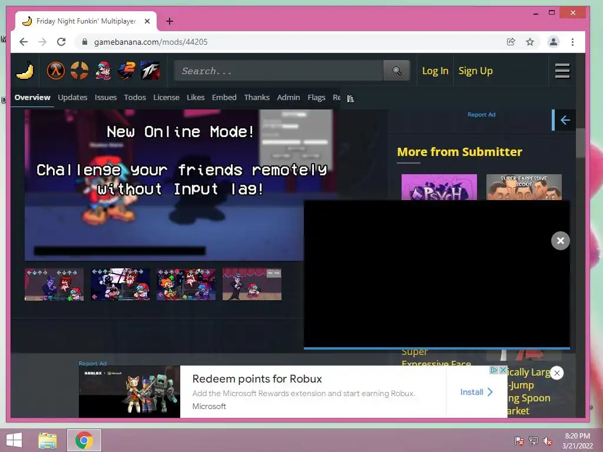The height and width of the screenshot is (452, 603).
Task: Click the address bar URL
Action: [x=151, y=42]
